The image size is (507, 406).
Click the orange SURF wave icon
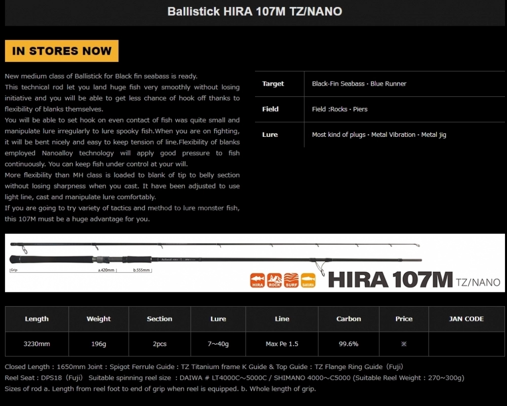[291, 280]
